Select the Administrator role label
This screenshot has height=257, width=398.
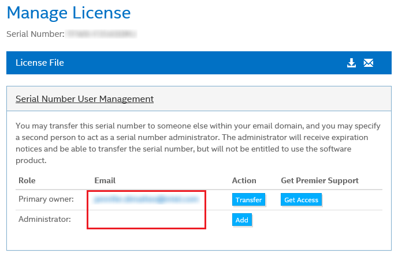pos(45,220)
